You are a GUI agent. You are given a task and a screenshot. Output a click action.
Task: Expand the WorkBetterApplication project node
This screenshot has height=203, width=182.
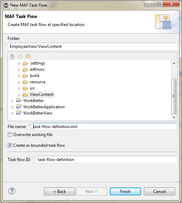click(12, 107)
